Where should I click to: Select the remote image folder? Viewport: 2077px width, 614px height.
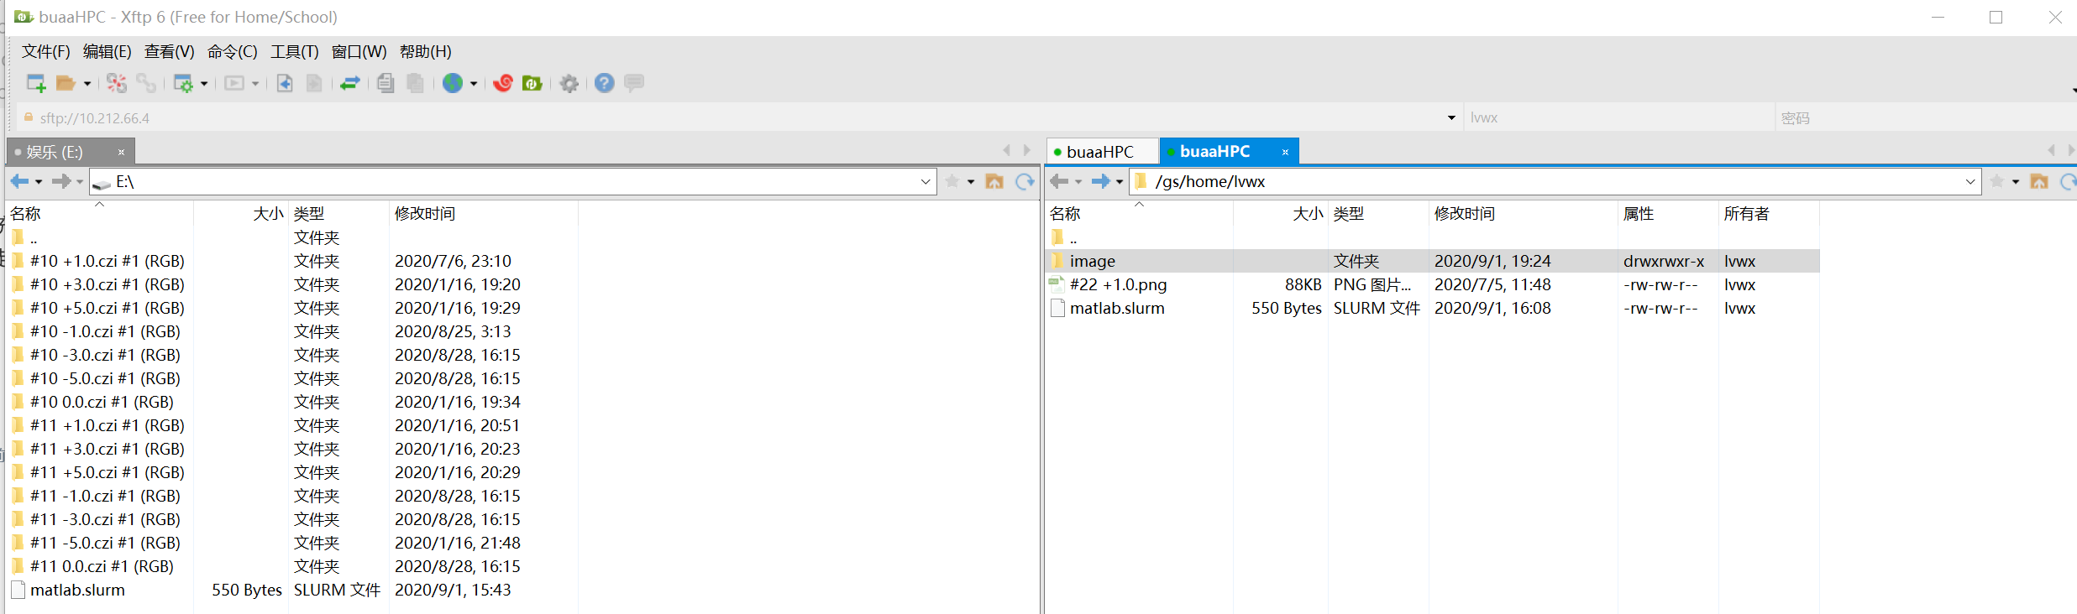[x=1433, y=261]
